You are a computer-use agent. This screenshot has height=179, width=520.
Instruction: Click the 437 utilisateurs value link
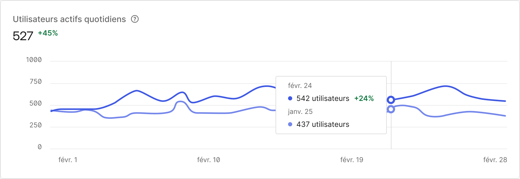(323, 125)
